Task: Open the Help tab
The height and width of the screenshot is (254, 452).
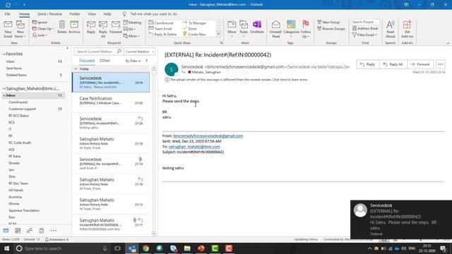Action: click(107, 14)
